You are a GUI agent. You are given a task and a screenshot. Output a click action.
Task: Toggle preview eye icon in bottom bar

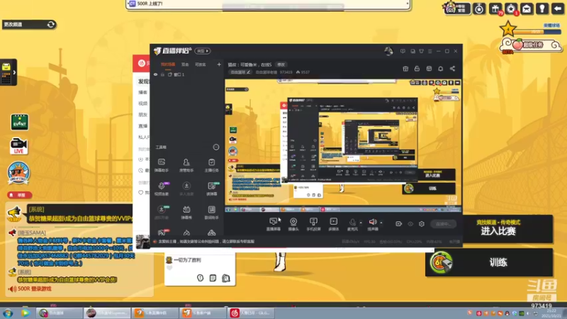410,224
